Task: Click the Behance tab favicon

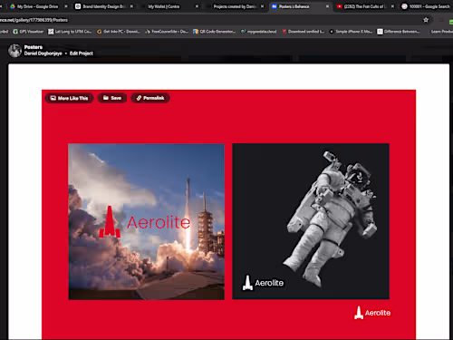Action: [x=275, y=6]
